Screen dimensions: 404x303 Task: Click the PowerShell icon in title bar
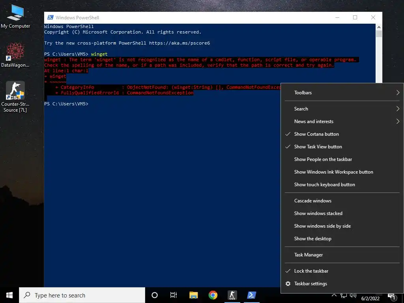click(x=50, y=17)
